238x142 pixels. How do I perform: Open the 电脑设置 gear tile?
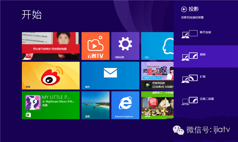[x=125, y=46]
